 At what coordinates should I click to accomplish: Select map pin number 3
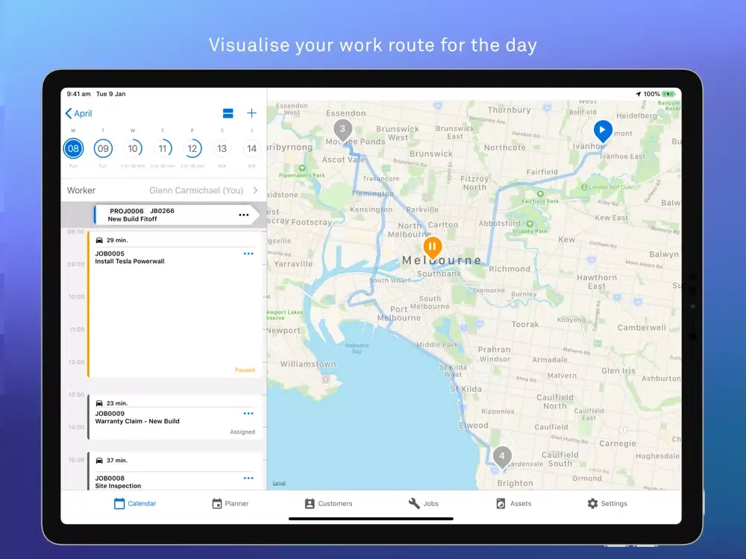click(342, 130)
